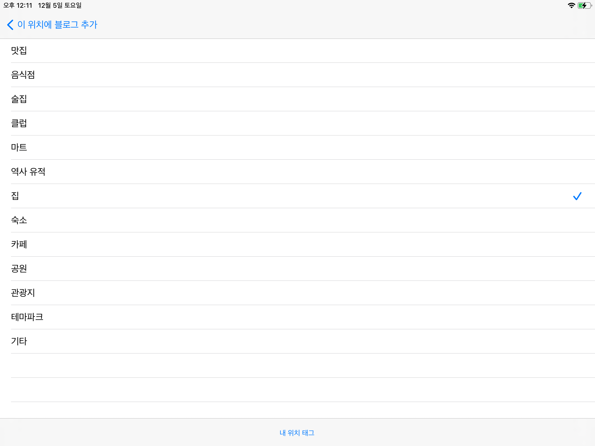595x446 pixels.
Task: Select the 숙소 option
Action: click(x=19, y=220)
